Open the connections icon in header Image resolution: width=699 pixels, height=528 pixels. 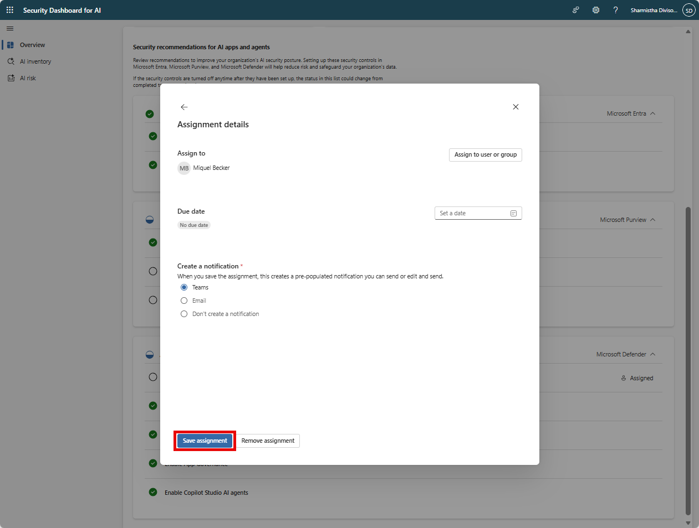(x=576, y=10)
